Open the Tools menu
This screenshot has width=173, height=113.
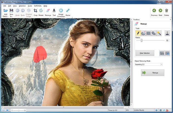[x=30, y=6]
